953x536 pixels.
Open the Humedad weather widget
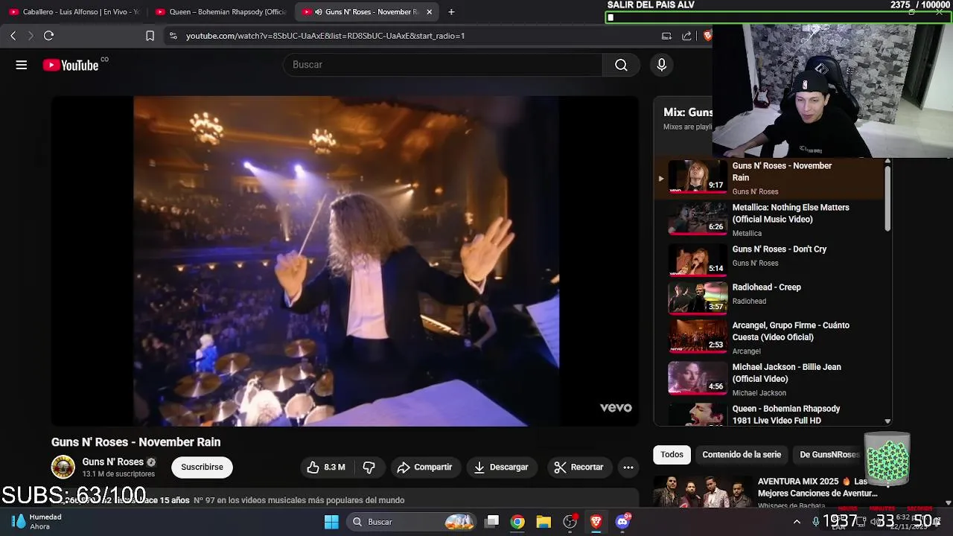click(37, 522)
